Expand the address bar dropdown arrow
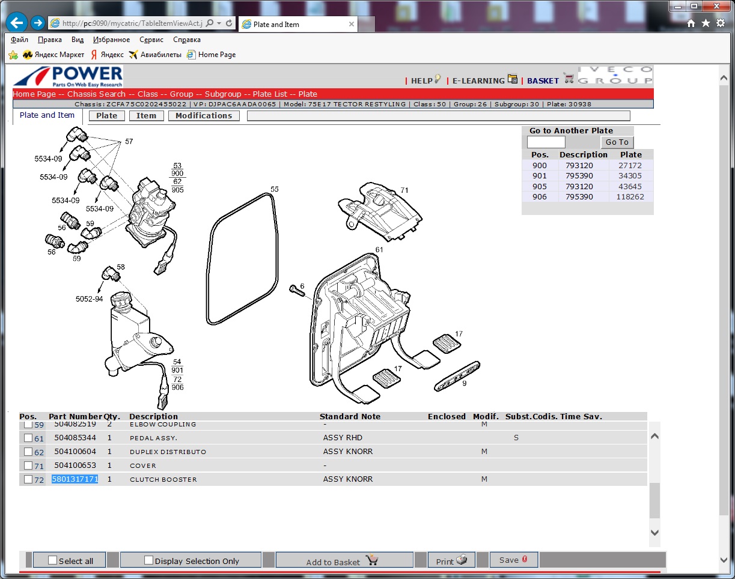This screenshot has height=579, width=735. 219,23
